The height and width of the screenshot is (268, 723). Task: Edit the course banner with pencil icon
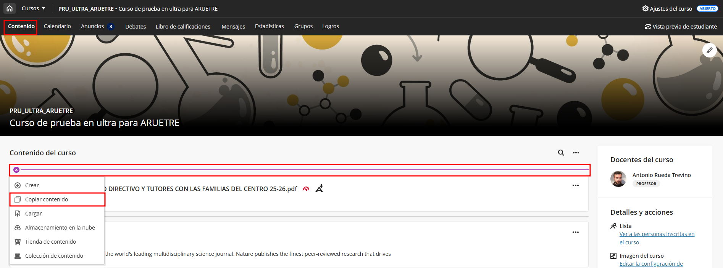coord(709,50)
